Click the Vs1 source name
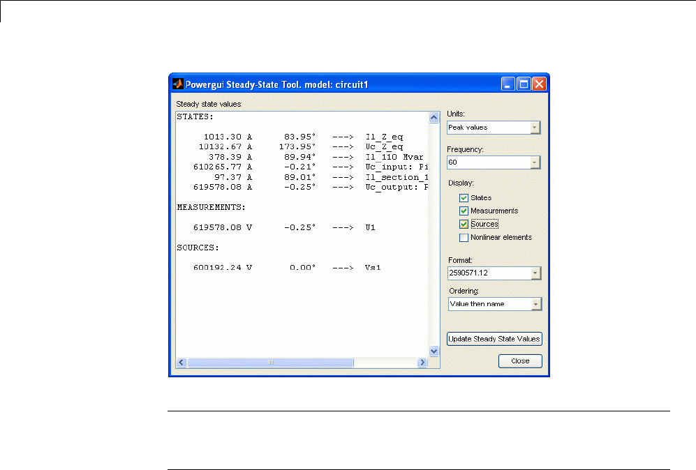The image size is (696, 470). [373, 268]
